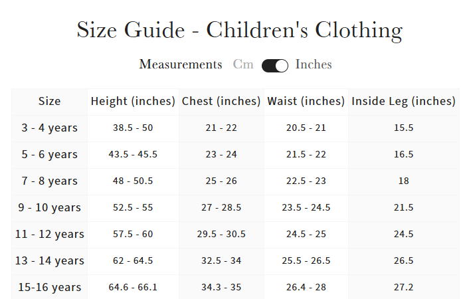Click the Chest (inches) column header
The width and height of the screenshot is (461, 299).
tap(221, 102)
